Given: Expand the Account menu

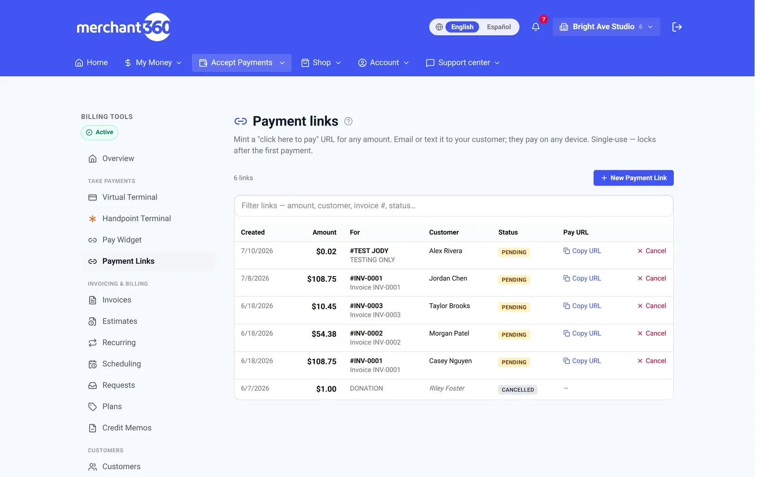Looking at the screenshot, I should pyautogui.click(x=383, y=62).
